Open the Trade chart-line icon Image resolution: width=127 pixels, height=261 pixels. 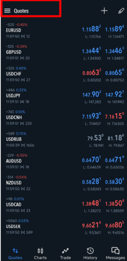(x=65, y=250)
